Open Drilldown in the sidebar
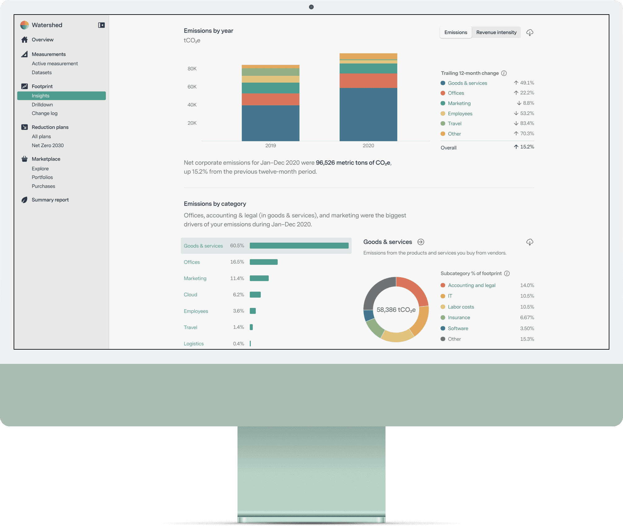This screenshot has width=623, height=526. 42,105
